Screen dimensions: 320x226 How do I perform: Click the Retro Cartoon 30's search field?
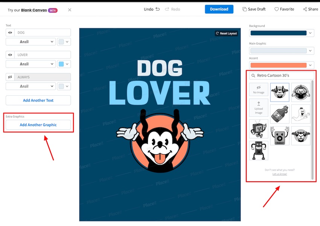click(x=282, y=75)
